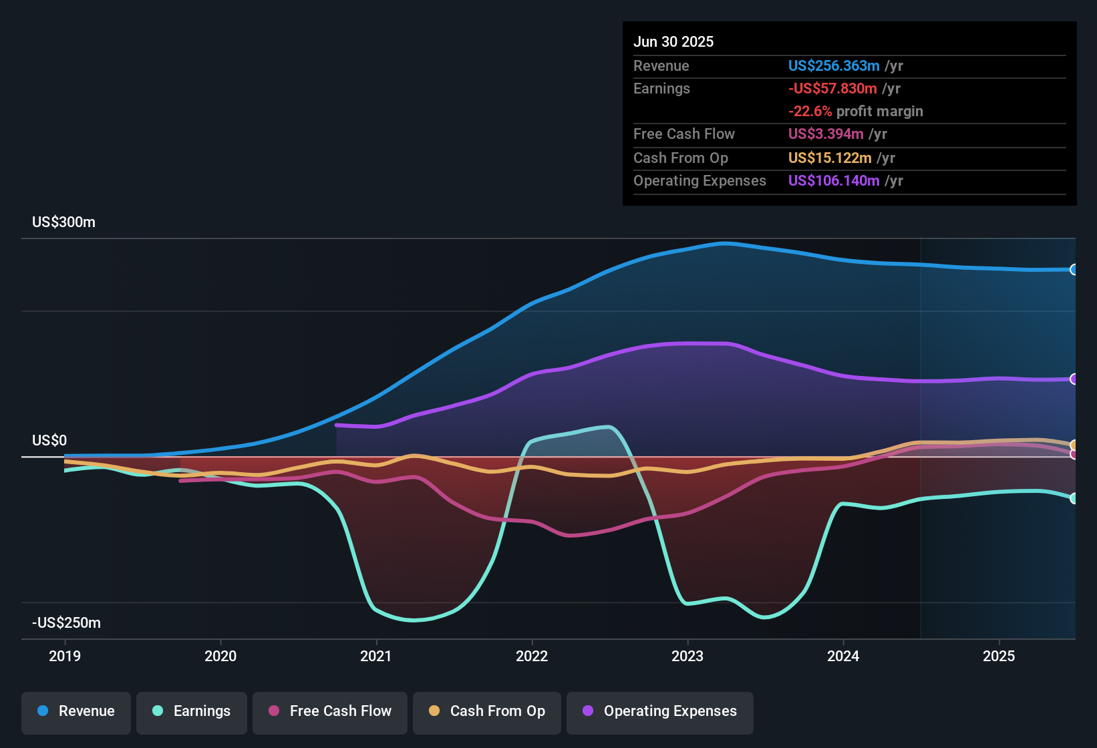Click the teal Earnings legend dot icon

tap(156, 711)
